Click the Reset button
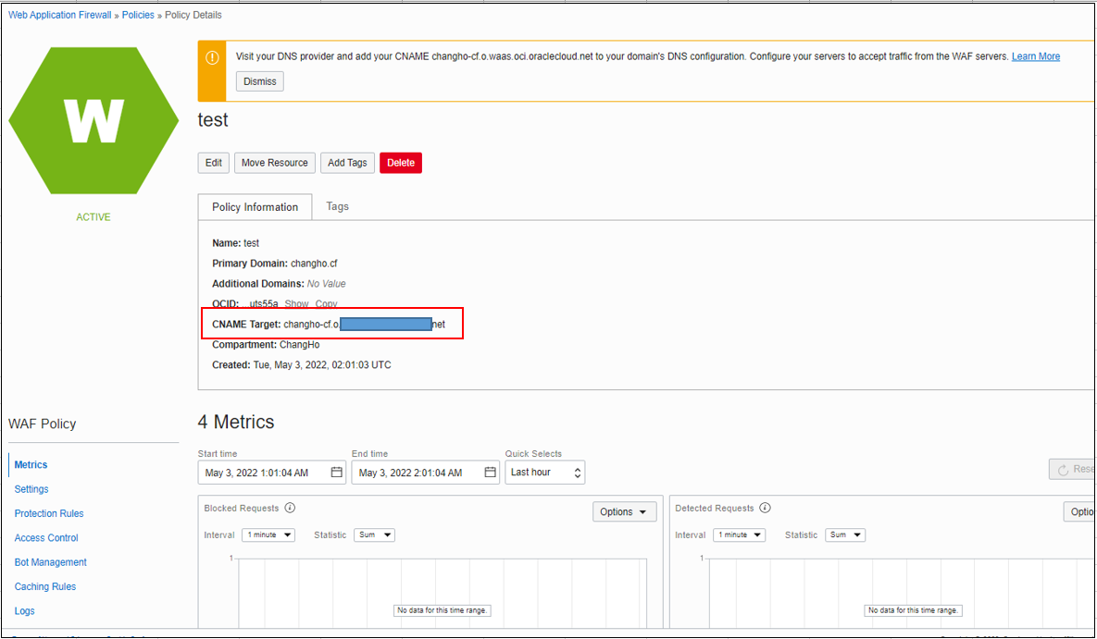Image resolution: width=1097 pixels, height=639 pixels. point(1072,470)
